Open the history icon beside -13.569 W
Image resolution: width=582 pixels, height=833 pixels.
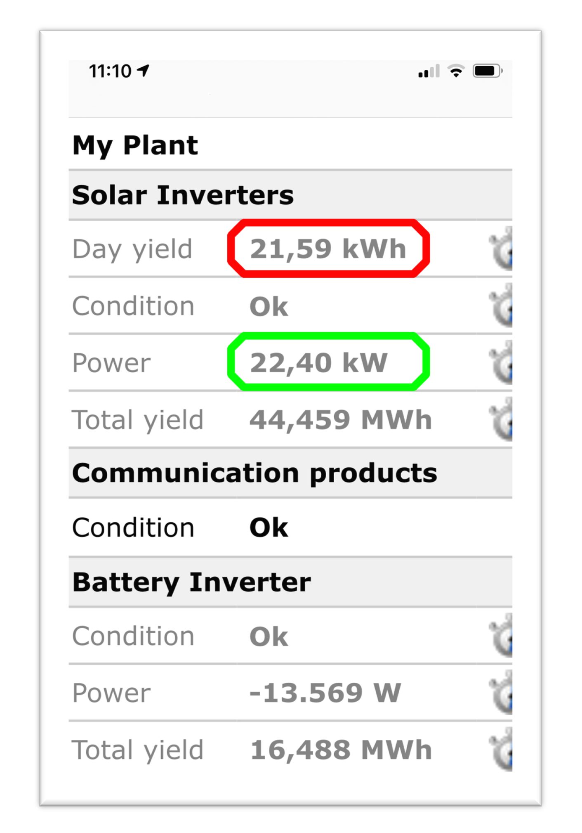tap(502, 693)
